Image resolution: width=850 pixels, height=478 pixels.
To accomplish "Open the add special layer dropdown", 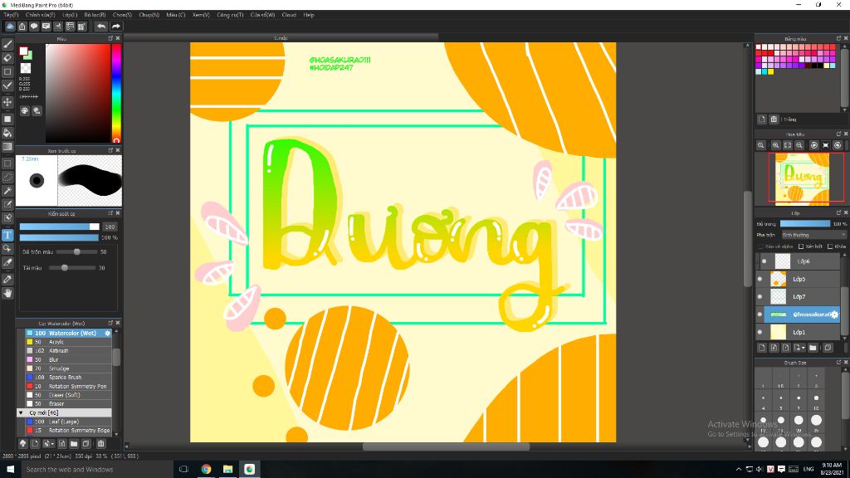I will point(799,348).
